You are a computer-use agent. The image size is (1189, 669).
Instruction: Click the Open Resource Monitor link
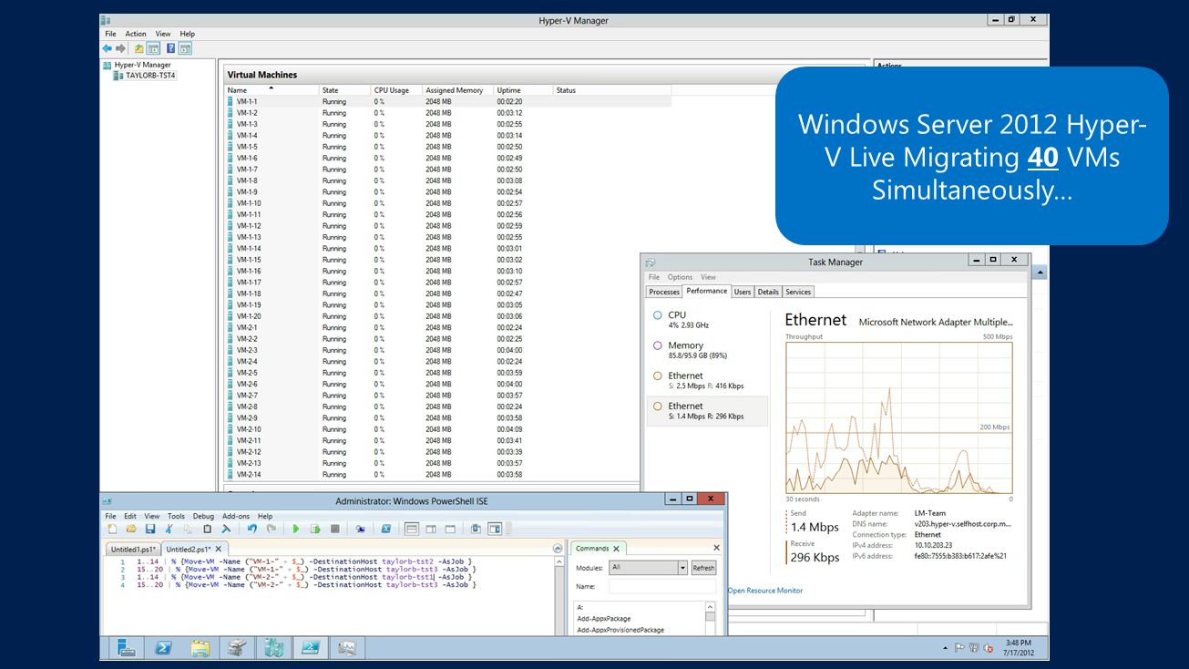pyautogui.click(x=765, y=591)
